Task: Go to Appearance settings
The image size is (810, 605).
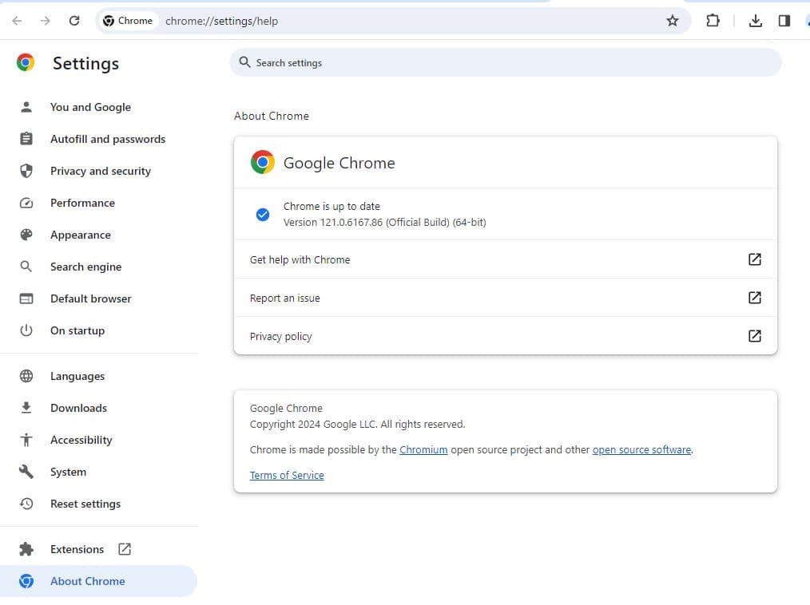Action: pos(80,235)
